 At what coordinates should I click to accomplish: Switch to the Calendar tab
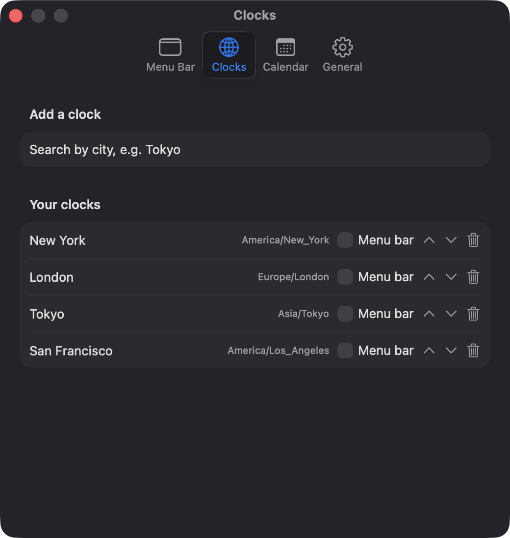(285, 55)
